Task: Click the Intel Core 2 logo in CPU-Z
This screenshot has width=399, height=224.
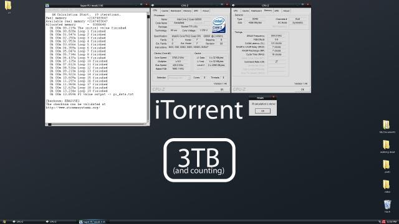Action: pyautogui.click(x=219, y=25)
